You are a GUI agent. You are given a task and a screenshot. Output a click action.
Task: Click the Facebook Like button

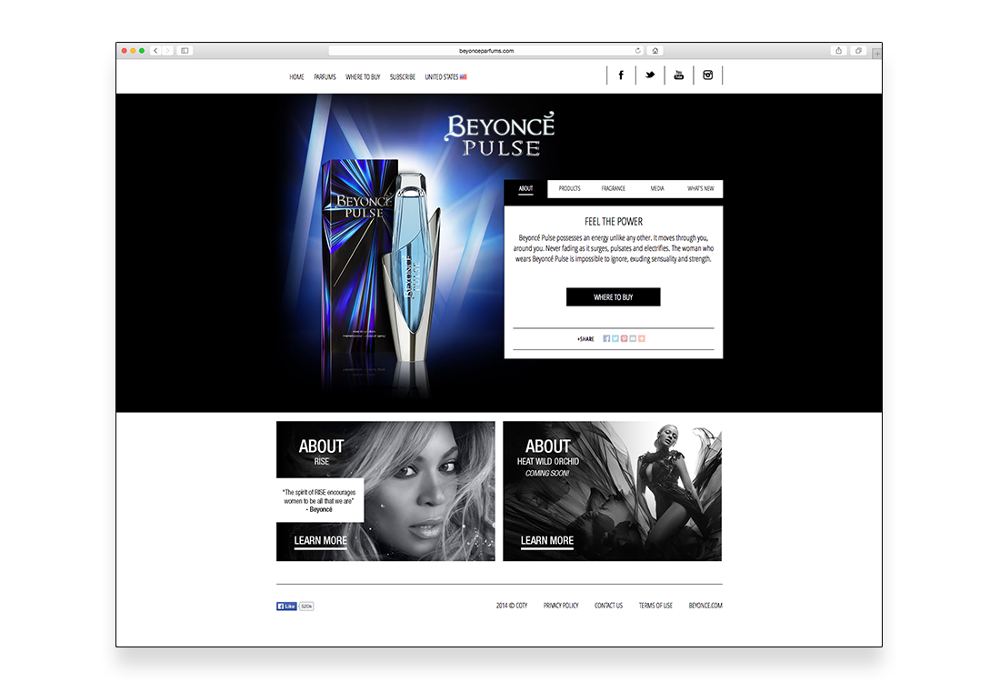[x=286, y=607]
